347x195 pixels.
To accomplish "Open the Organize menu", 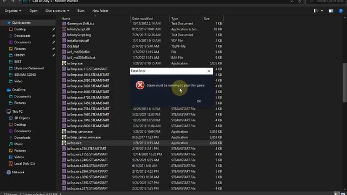I will point(13,11).
